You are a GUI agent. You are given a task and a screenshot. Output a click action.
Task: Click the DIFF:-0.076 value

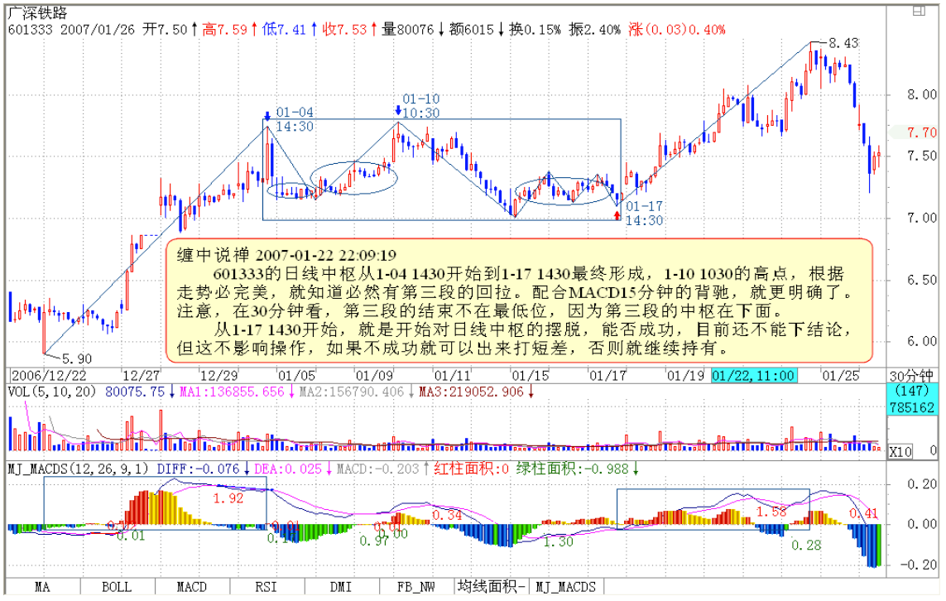[198, 469]
